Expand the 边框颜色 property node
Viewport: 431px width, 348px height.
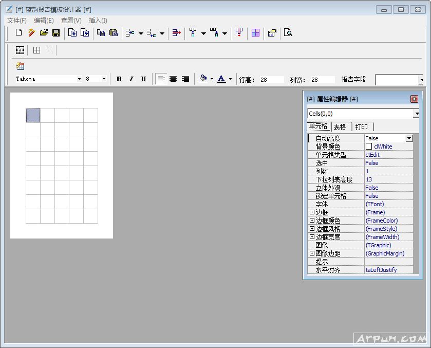pos(312,221)
